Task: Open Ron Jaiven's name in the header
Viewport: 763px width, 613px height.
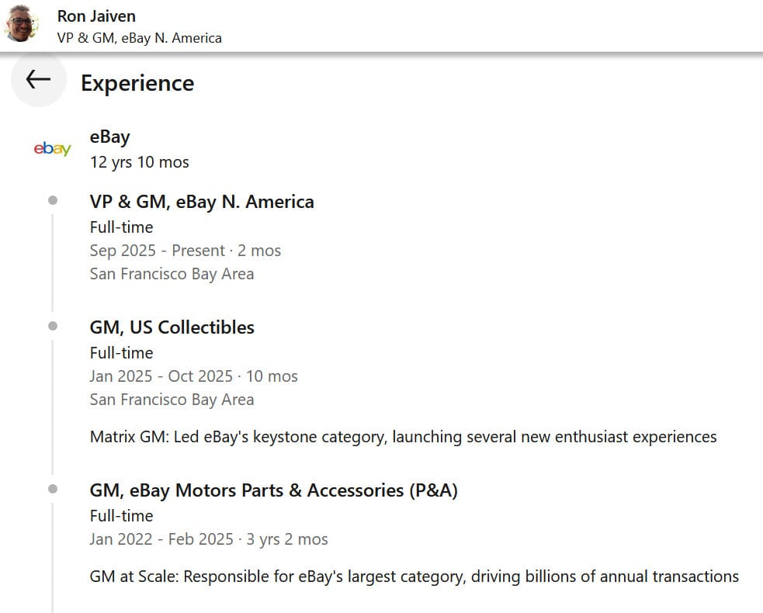Action: point(97,16)
